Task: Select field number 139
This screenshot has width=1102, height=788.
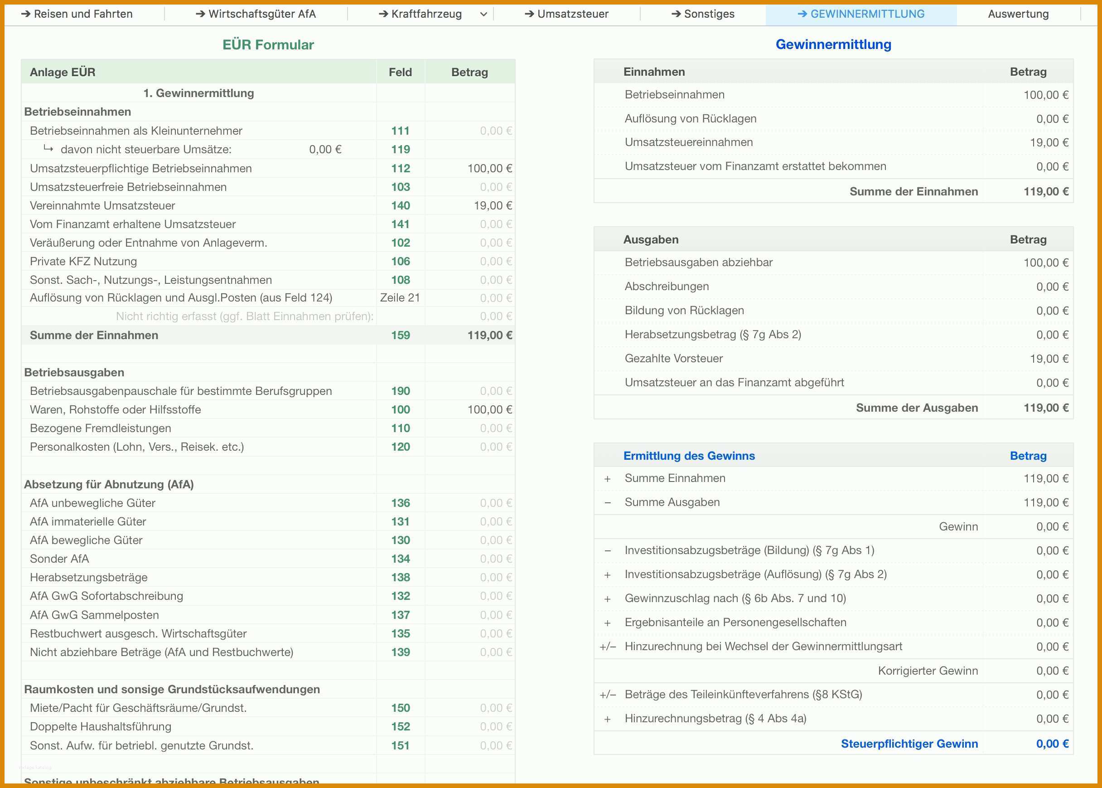Action: coord(401,652)
